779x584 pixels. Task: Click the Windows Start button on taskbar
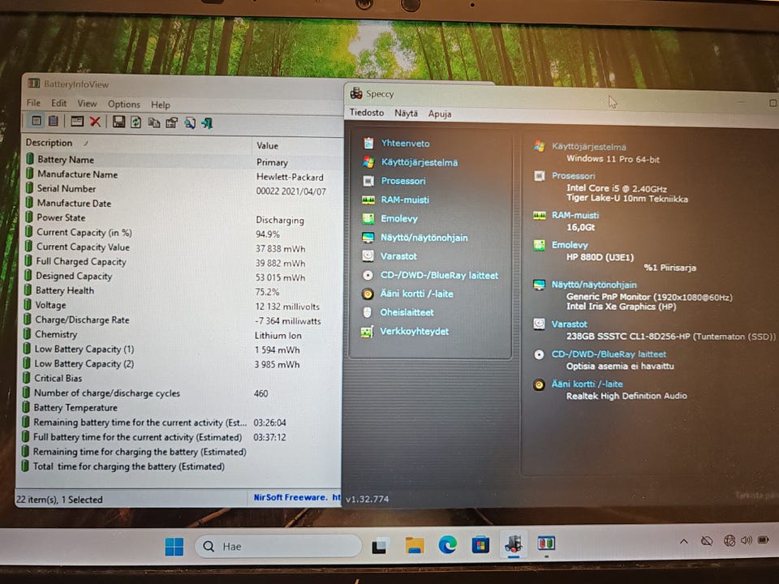(x=174, y=547)
